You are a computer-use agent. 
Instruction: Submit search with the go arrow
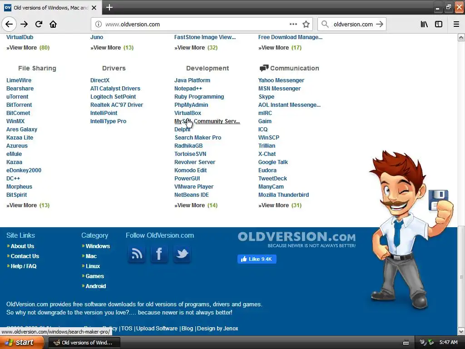380,24
